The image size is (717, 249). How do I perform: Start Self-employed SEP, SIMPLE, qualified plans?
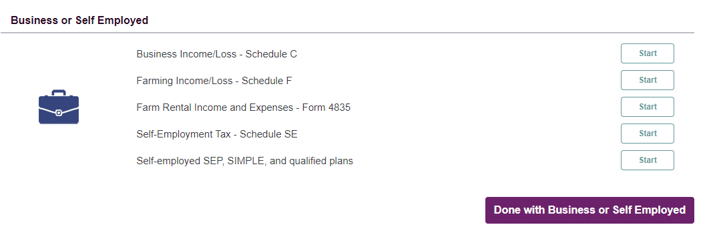coord(647,160)
